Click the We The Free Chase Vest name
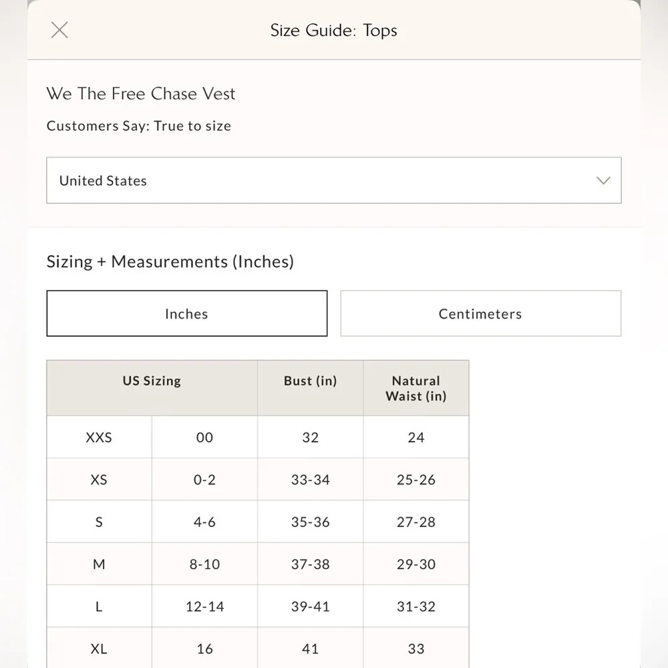This screenshot has height=668, width=668. tap(141, 94)
